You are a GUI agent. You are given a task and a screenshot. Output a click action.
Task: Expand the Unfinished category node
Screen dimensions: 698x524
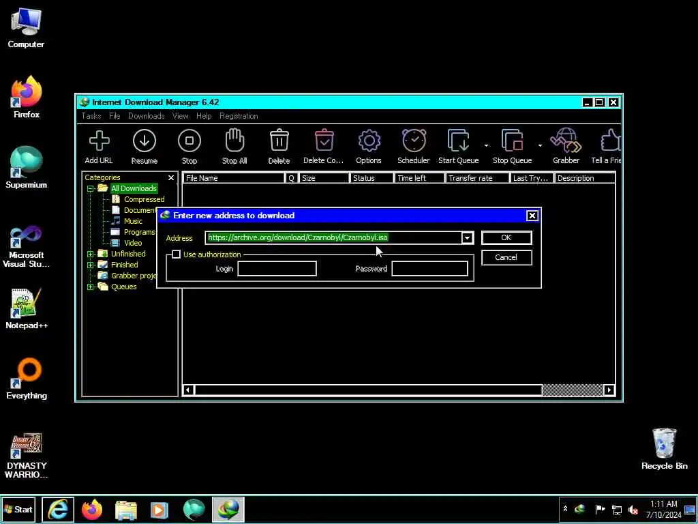tap(91, 254)
